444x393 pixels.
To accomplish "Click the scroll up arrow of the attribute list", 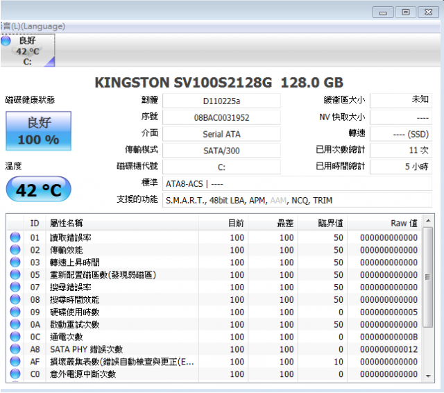I will 428,221.
